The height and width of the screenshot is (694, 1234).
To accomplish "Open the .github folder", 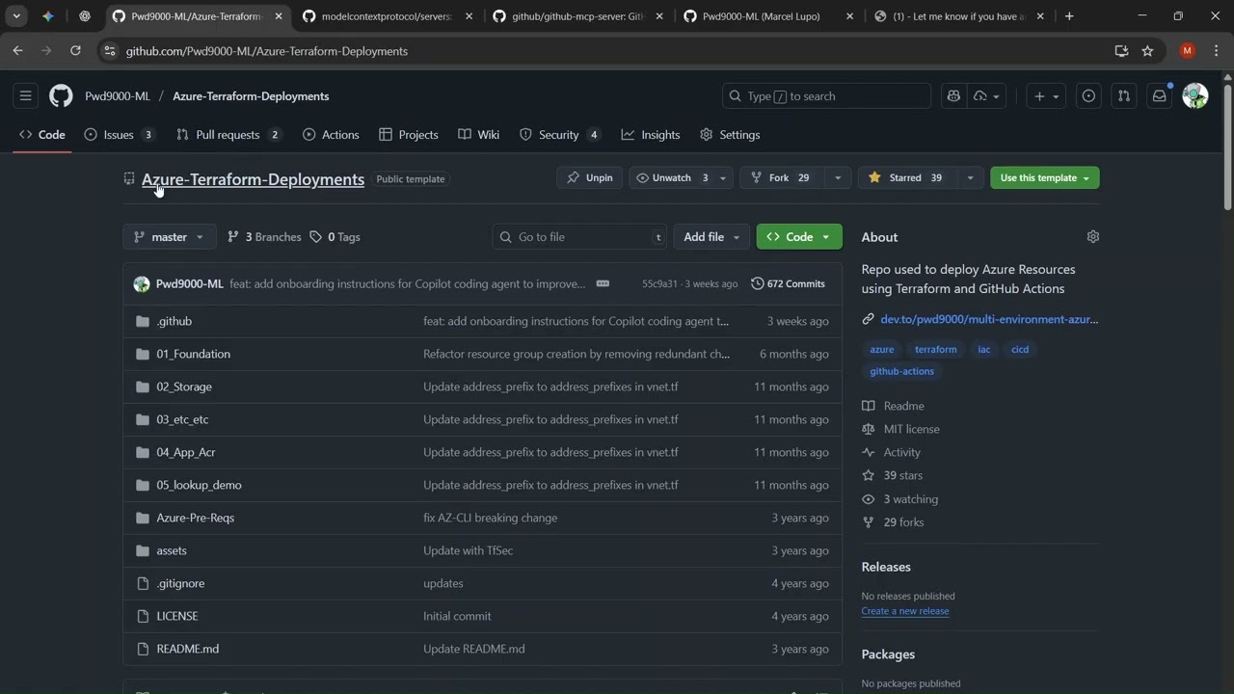I will pyautogui.click(x=174, y=321).
